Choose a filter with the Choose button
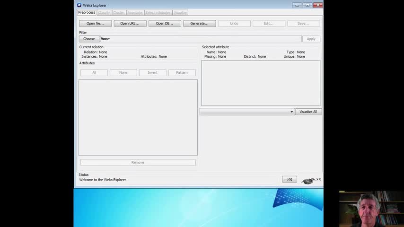The image size is (404, 227). tap(89, 39)
